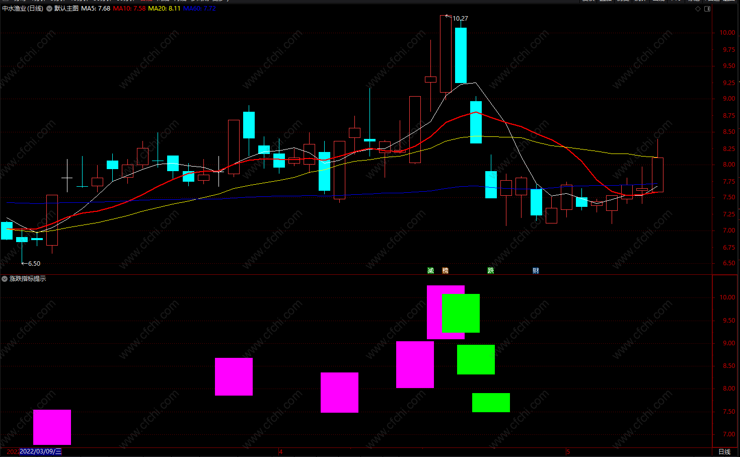Select the 2022/03/09/三 date label

(40, 451)
